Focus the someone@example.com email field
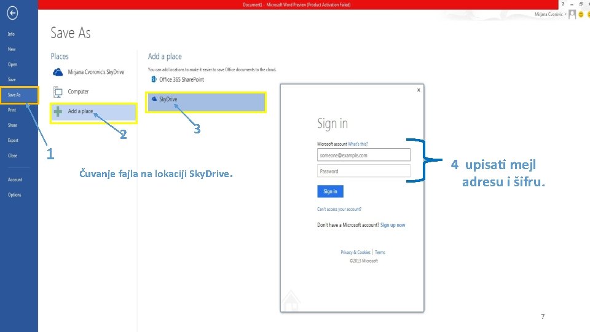This screenshot has height=332, width=590. coord(363,155)
